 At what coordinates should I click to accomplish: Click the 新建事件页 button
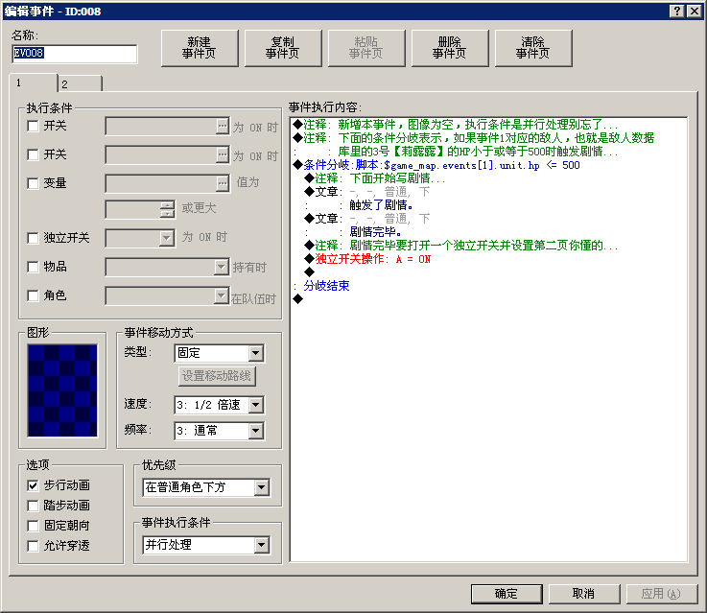pyautogui.click(x=200, y=48)
